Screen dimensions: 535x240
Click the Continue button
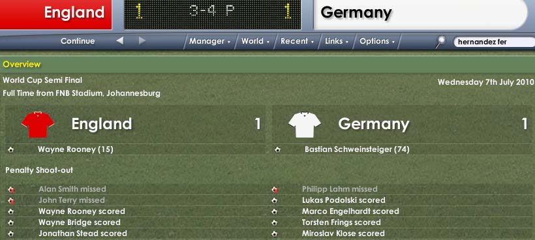point(78,41)
